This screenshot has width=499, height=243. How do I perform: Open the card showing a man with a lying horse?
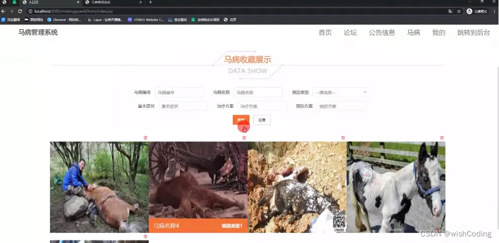tap(99, 187)
